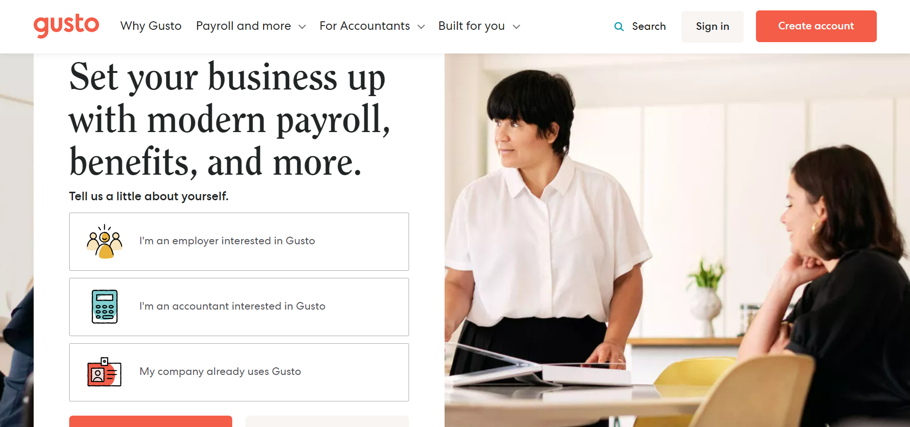Click the ID badge icon
910x427 pixels.
pyautogui.click(x=104, y=372)
